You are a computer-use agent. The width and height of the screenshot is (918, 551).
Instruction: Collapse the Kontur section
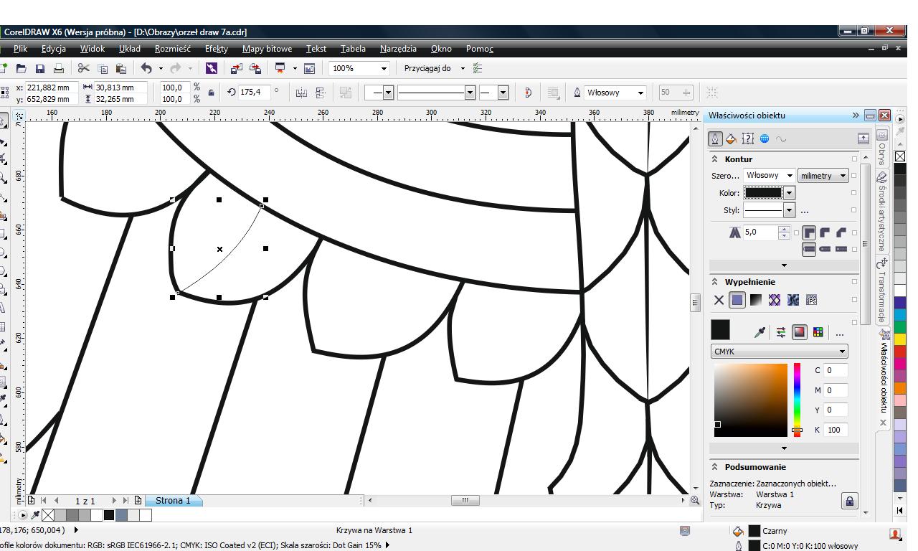[x=715, y=159]
